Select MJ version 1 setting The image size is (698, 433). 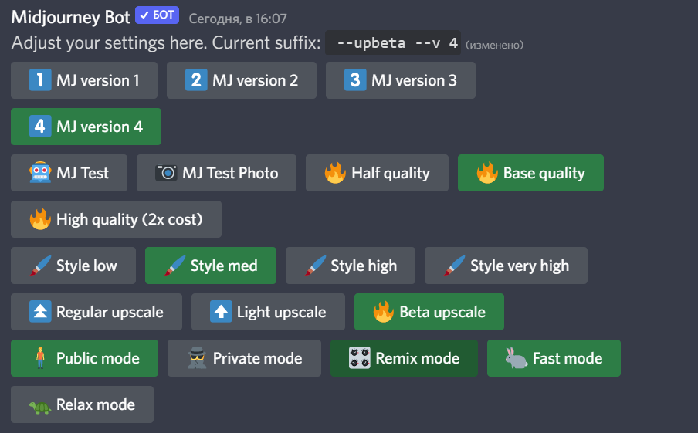pyautogui.click(x=84, y=80)
